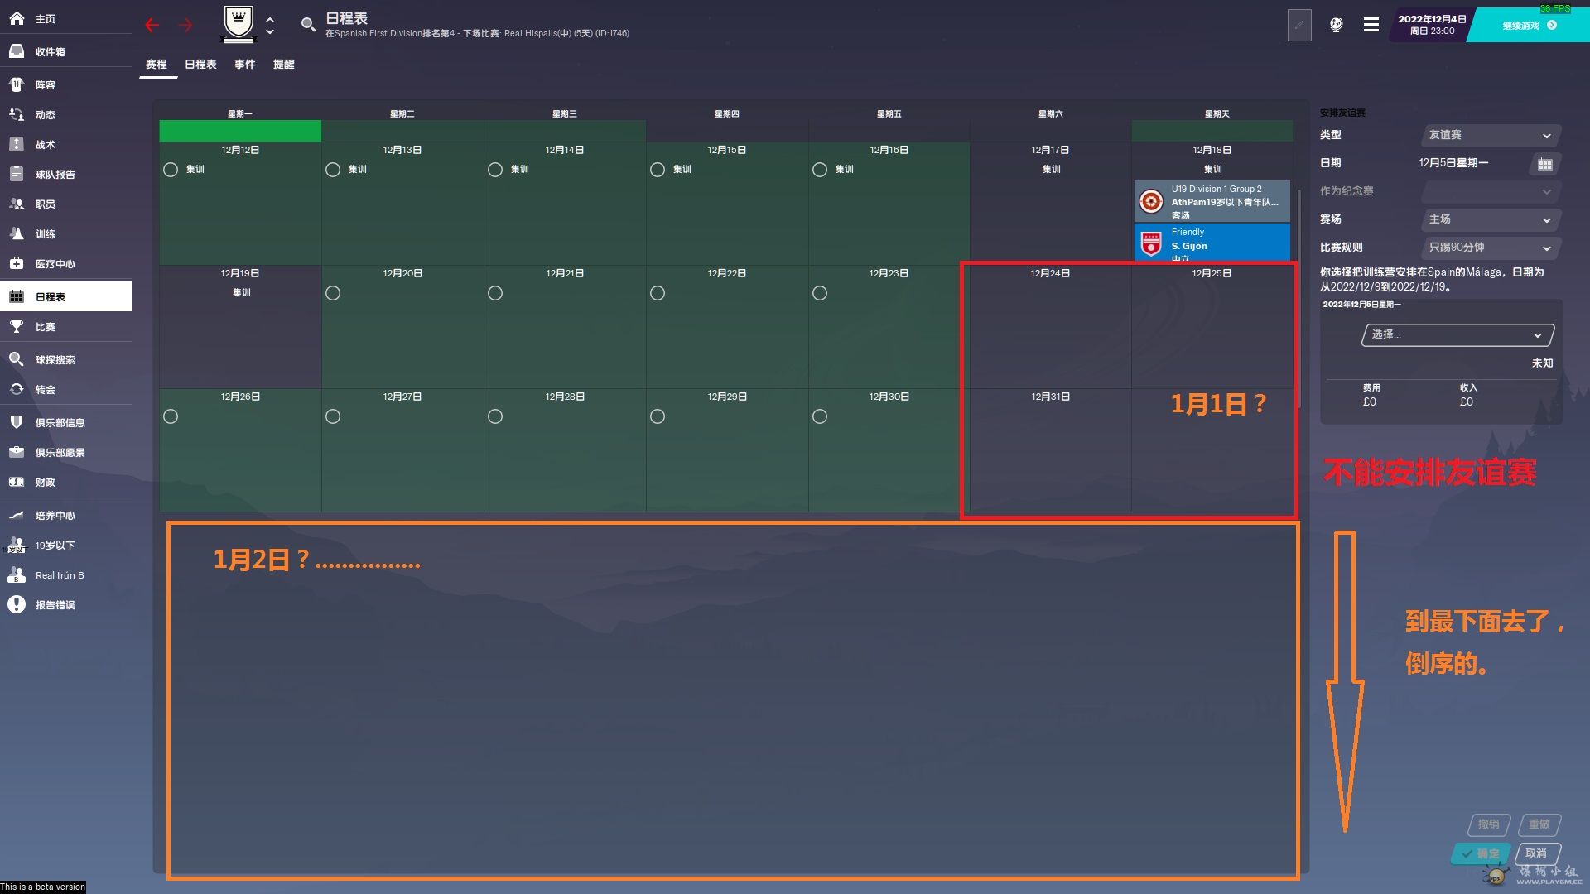
Task: Open the 收件箱 inbox icon
Action: pyautogui.click(x=17, y=51)
